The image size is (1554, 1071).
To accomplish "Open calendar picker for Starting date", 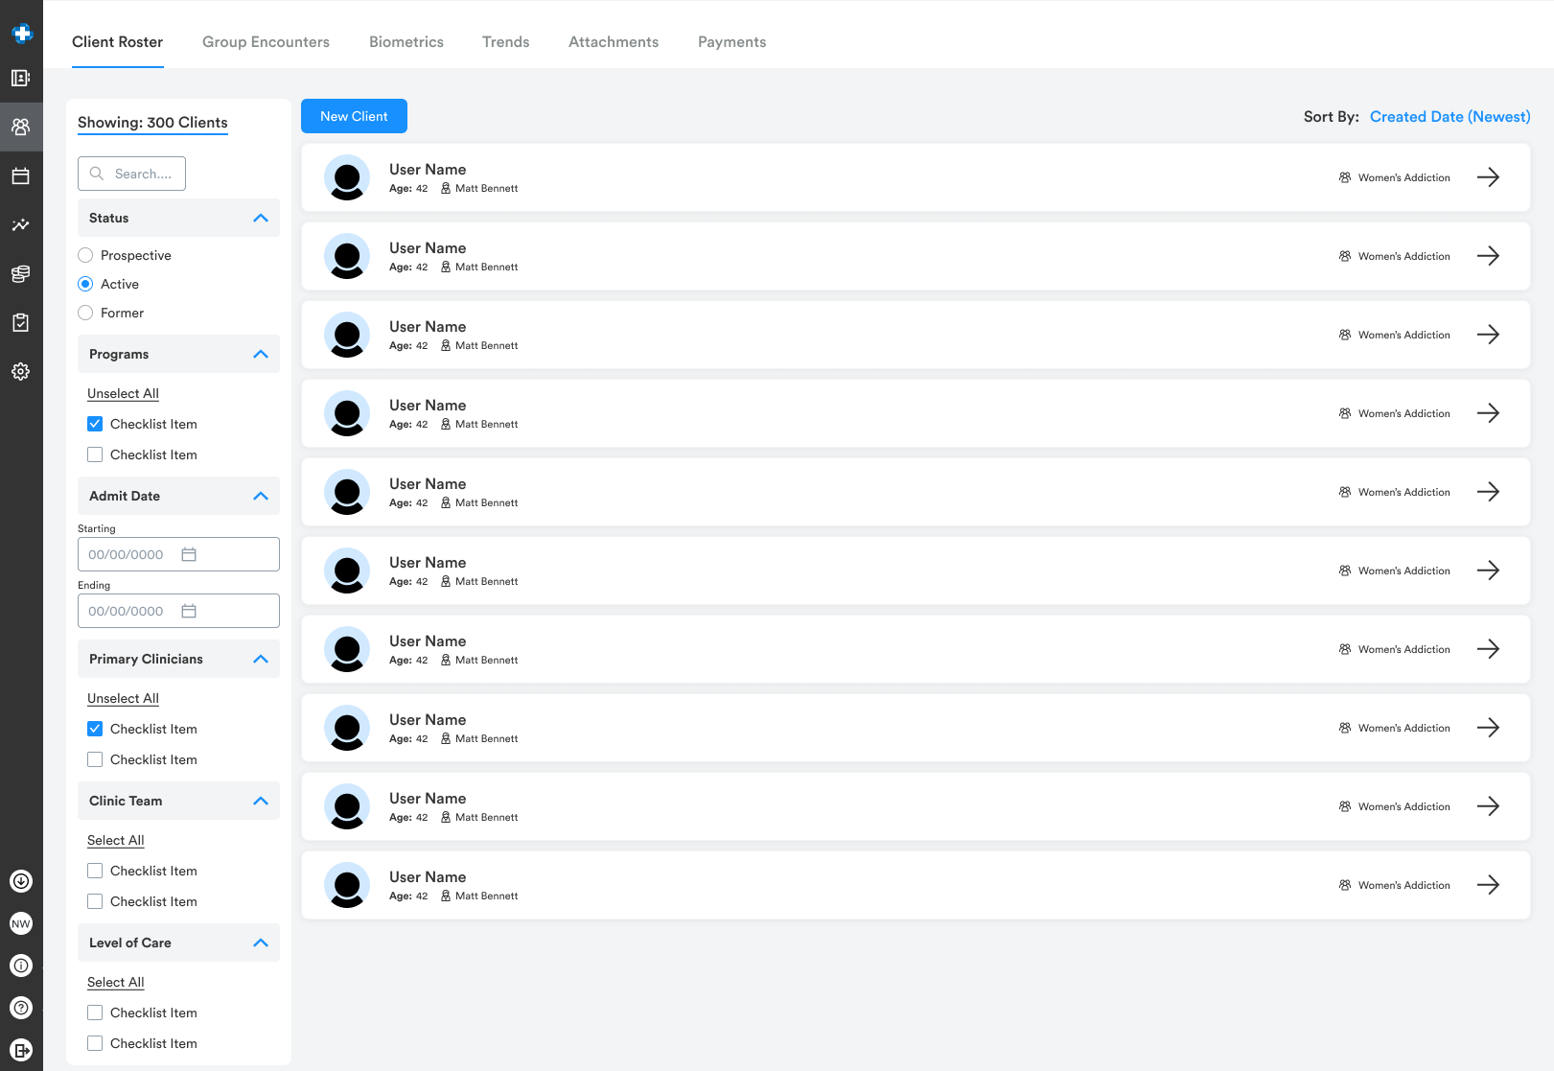I will coord(189,554).
